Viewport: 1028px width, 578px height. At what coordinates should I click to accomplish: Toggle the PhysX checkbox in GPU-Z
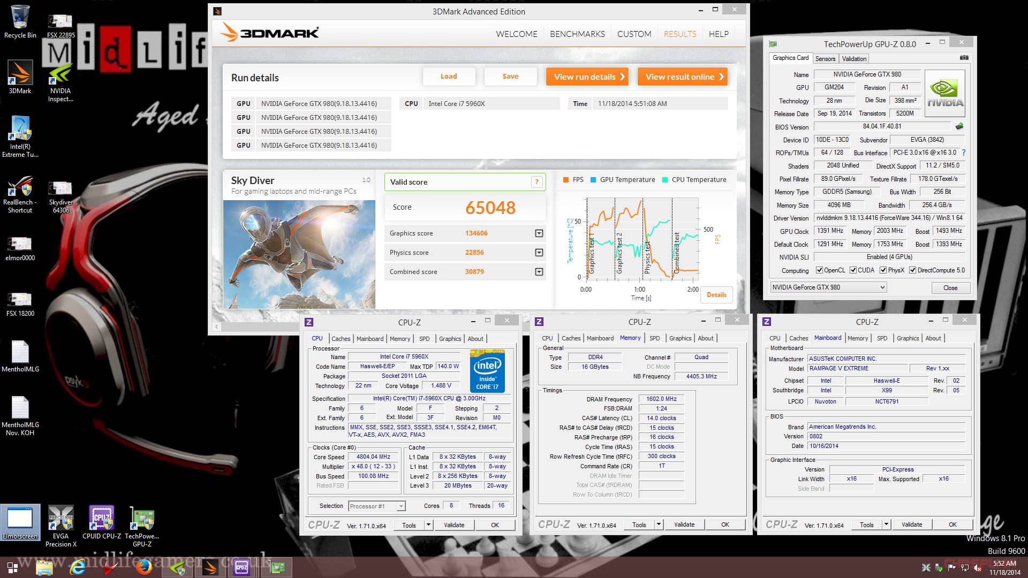click(x=883, y=270)
